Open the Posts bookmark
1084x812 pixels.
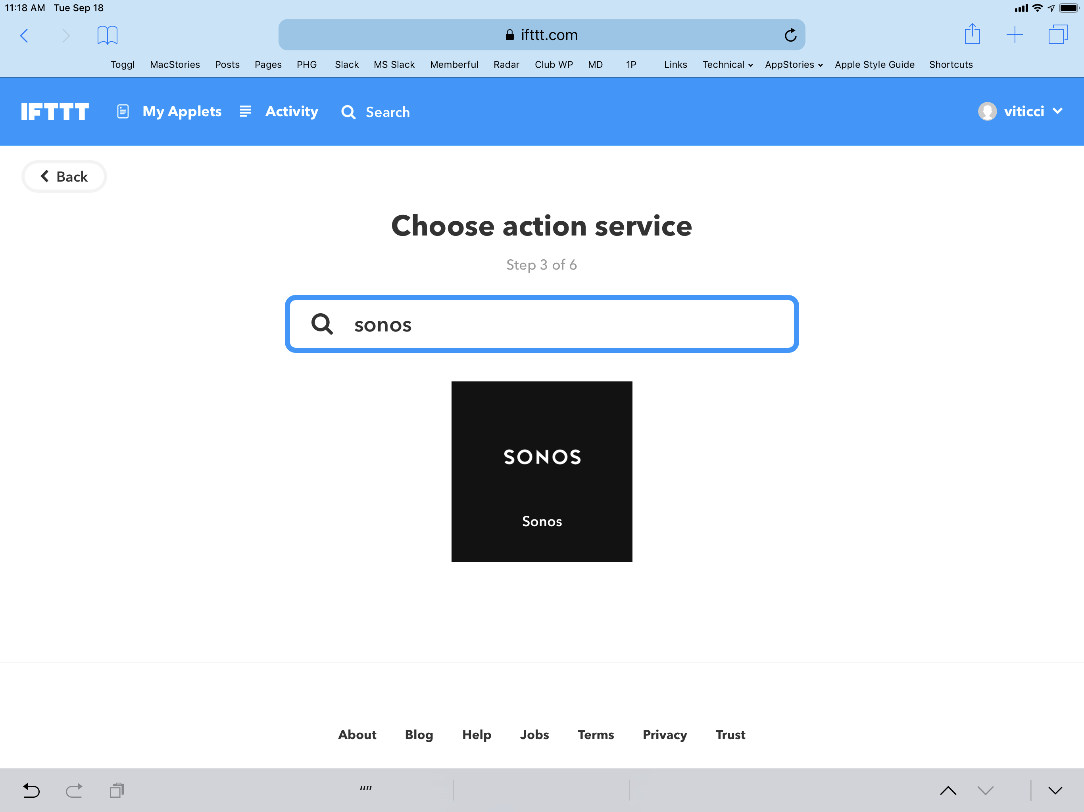click(227, 65)
